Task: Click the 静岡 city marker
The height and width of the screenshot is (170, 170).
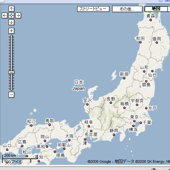Action: [x=114, y=135]
